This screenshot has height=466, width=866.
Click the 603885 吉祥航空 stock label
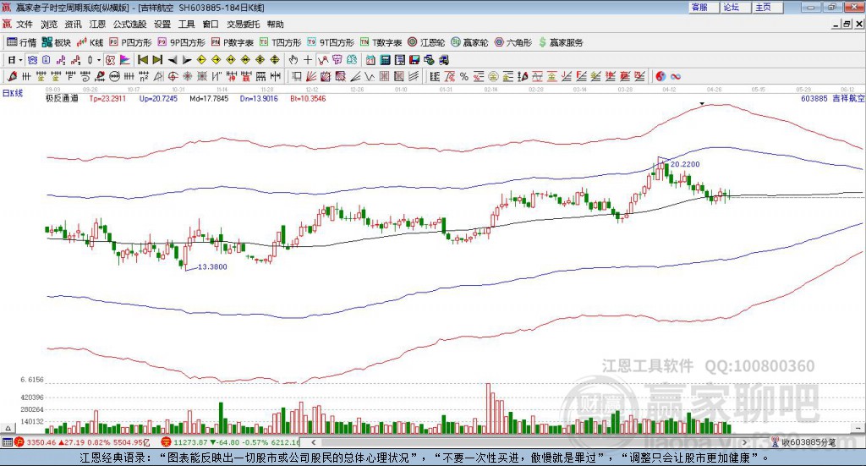pyautogui.click(x=832, y=98)
